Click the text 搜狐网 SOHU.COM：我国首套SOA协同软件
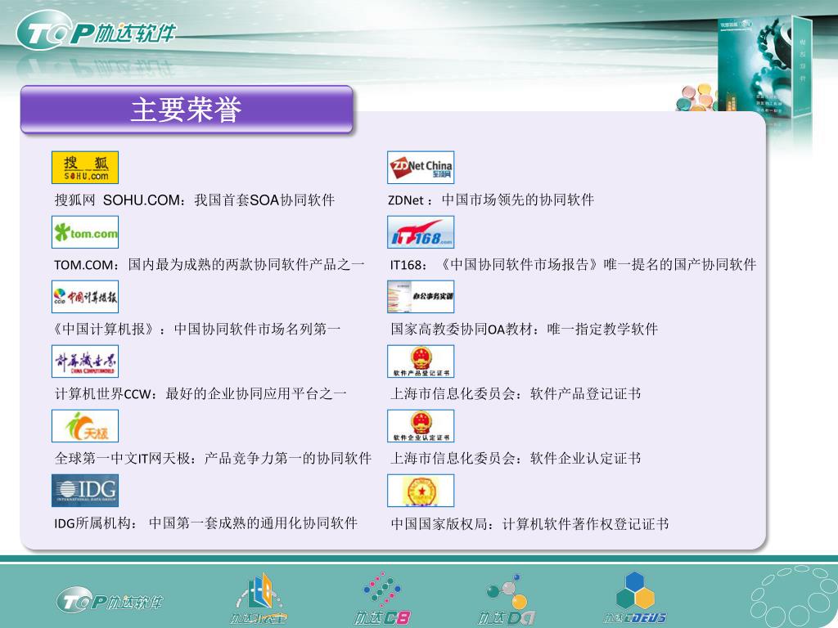This screenshot has height=628, width=838. (195, 200)
